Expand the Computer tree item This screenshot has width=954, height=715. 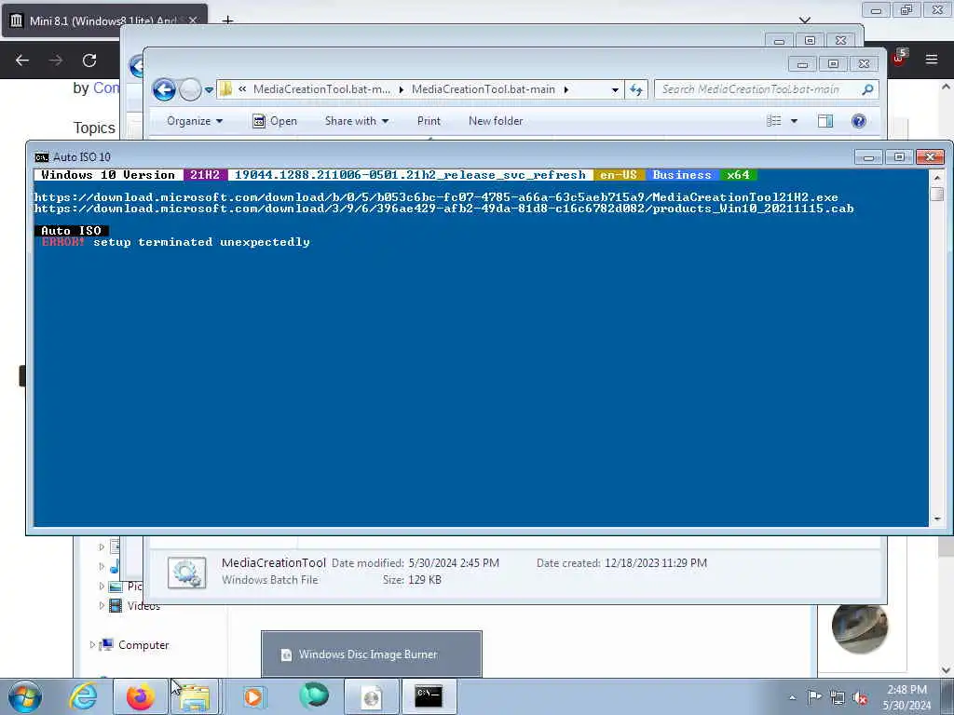tap(92, 644)
